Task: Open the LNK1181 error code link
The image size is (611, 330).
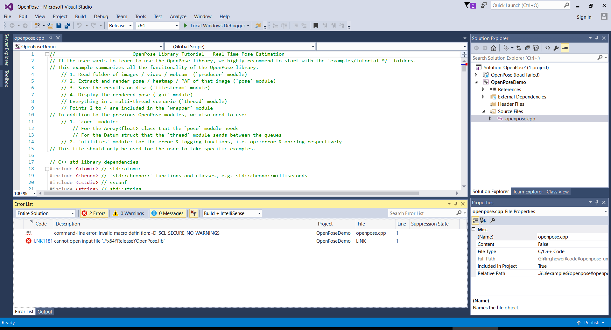Action: point(43,241)
